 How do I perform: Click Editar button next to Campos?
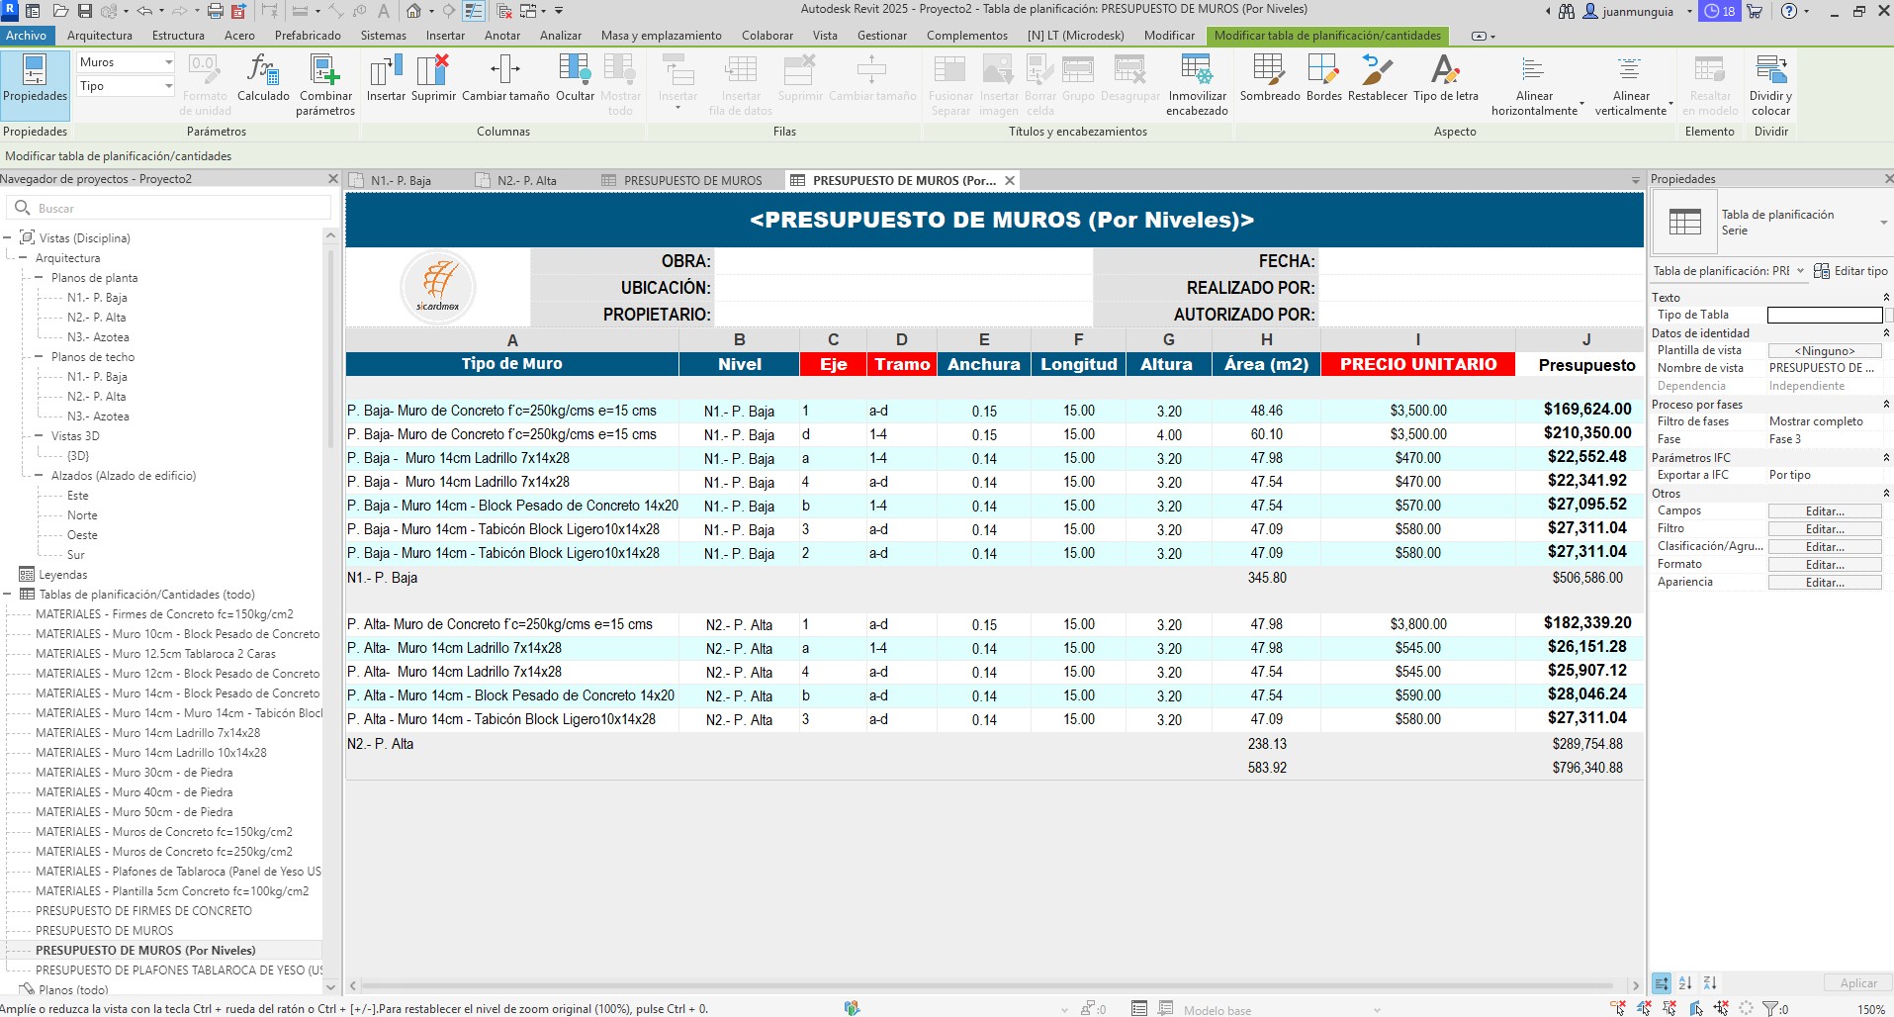[1824, 511]
